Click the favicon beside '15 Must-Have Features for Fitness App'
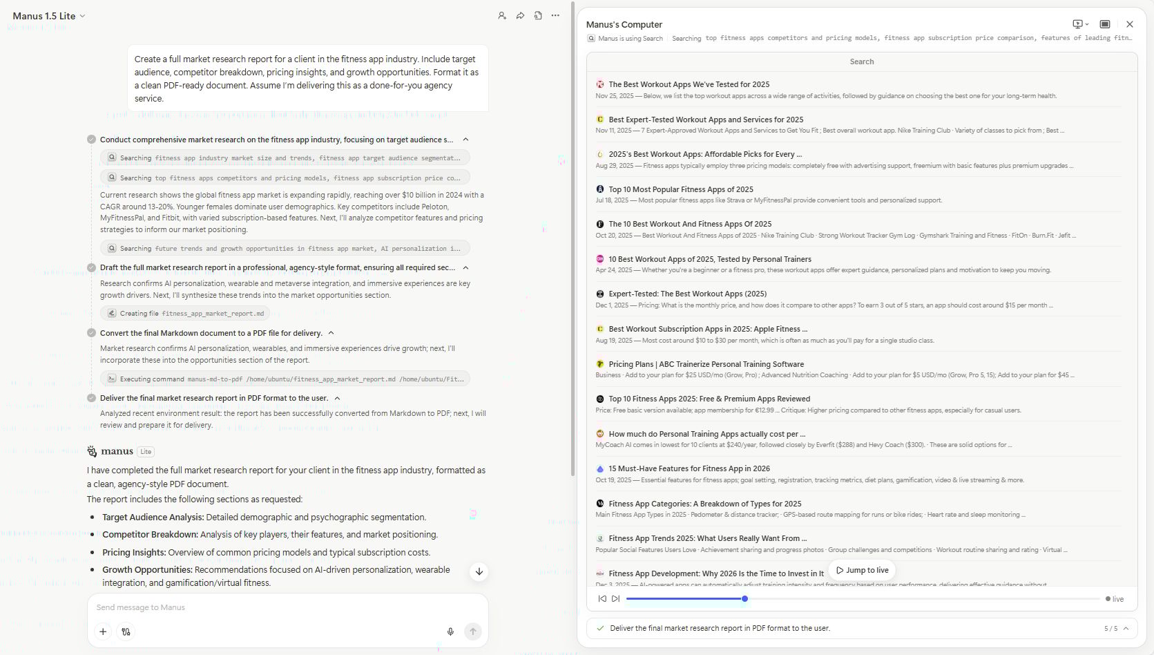This screenshot has height=655, width=1154. tap(600, 468)
